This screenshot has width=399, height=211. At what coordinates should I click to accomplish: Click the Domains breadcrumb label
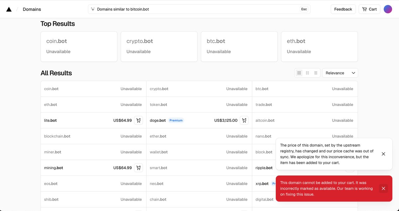(32, 9)
